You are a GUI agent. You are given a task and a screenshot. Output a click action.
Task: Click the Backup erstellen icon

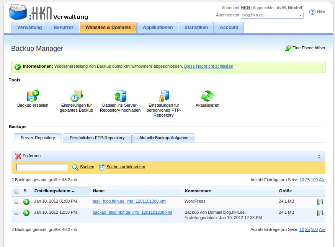(x=33, y=96)
